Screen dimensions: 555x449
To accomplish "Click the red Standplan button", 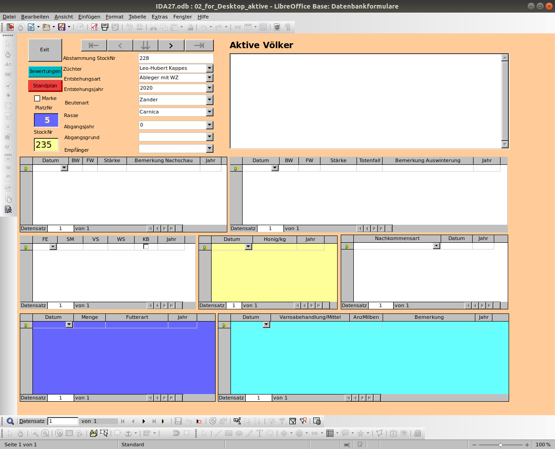I will tap(45, 86).
